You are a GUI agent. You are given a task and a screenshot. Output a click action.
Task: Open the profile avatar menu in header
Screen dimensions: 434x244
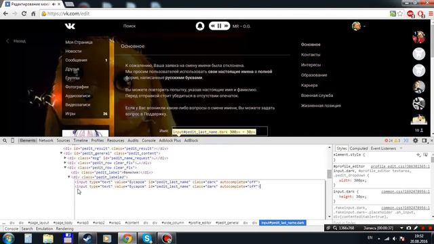click(x=356, y=26)
